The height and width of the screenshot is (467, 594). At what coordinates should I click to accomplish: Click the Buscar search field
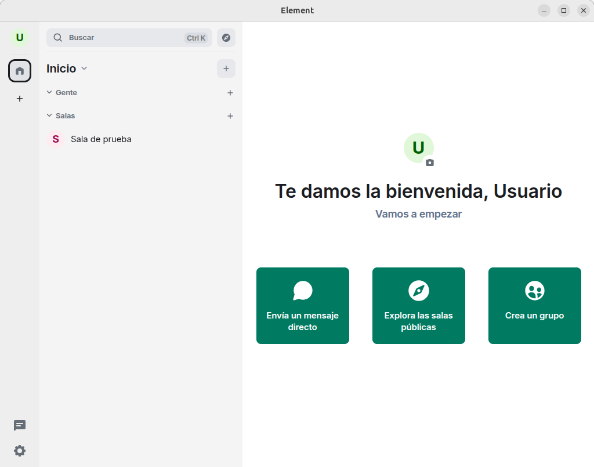coord(125,38)
